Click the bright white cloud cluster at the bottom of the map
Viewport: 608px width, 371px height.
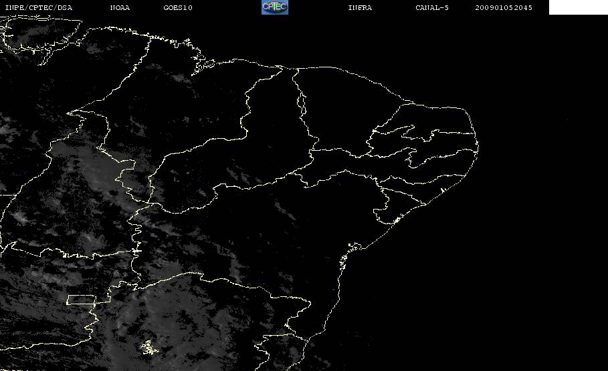click(x=149, y=348)
